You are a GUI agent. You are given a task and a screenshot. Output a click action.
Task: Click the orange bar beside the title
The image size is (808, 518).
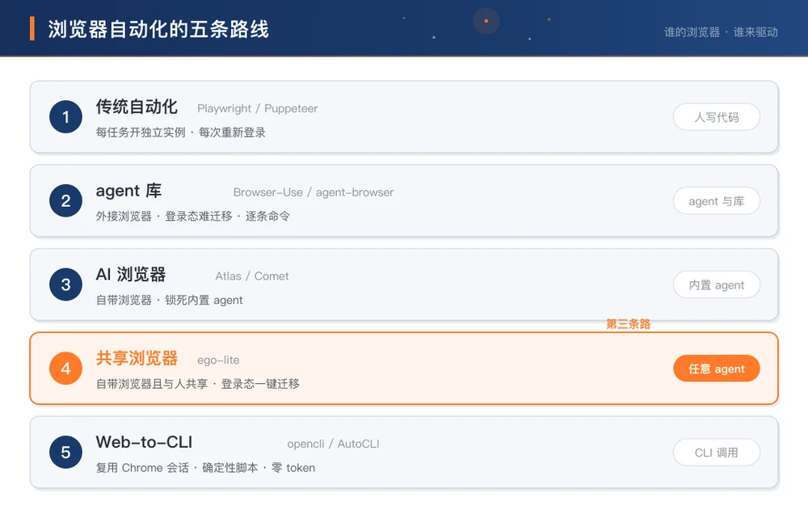pyautogui.click(x=32, y=28)
